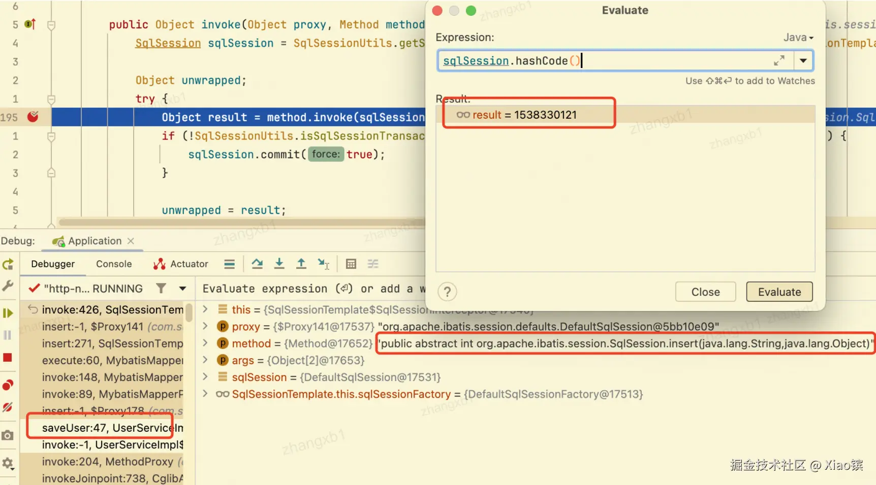Resume program with the green play icon
The width and height of the screenshot is (876, 485).
pos(8,313)
